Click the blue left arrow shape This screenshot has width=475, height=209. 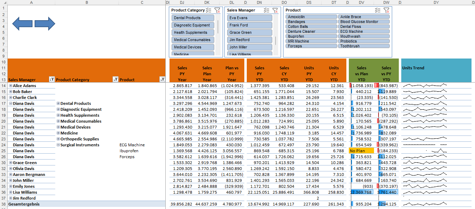click(x=22, y=24)
